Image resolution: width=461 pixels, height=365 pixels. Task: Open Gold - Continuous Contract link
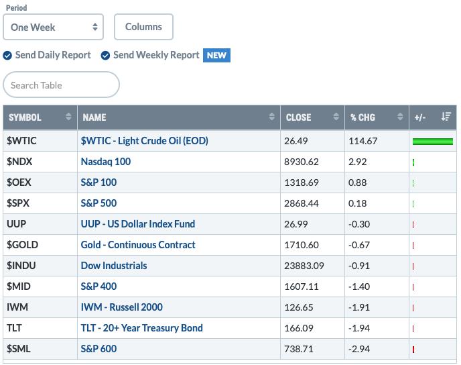(x=138, y=245)
